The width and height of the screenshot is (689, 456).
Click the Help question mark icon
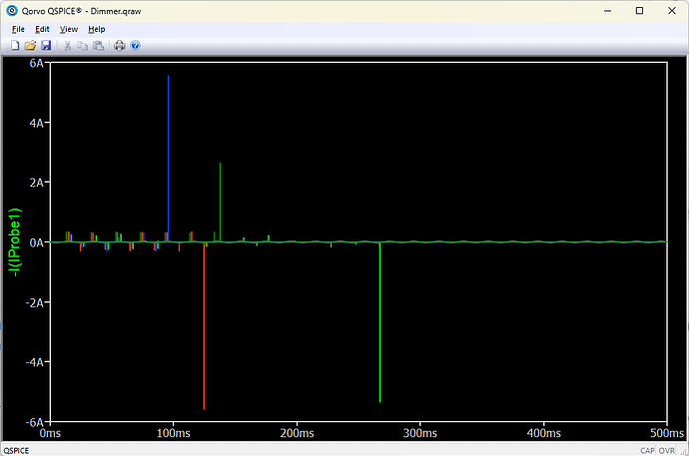135,46
